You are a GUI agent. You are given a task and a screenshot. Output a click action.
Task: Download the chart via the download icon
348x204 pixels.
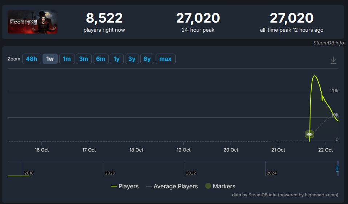[333, 60]
